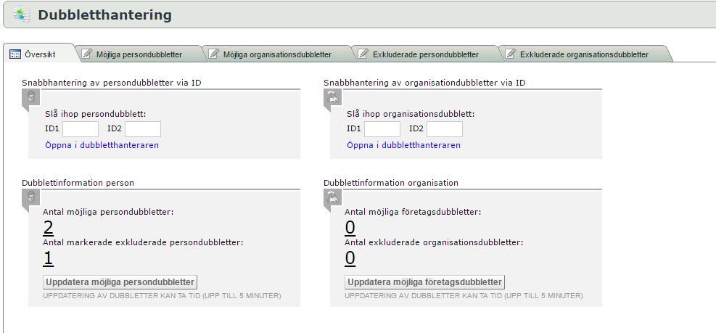The height and width of the screenshot is (333, 716).
Task: Click the label Slå ihop organisationsdubblett:
Action: (411, 114)
